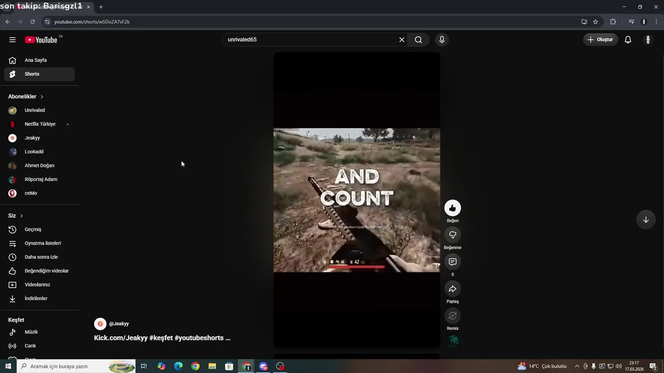Click the Jeakyy avatar beside the handle
This screenshot has height=373, width=664.
click(100, 324)
